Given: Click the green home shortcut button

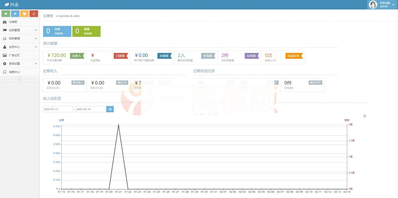Looking at the screenshot, I should pyautogui.click(x=6, y=14).
